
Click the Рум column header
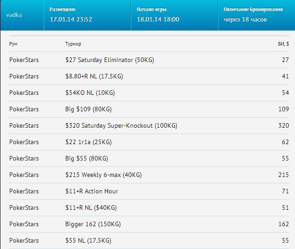pos(13,44)
